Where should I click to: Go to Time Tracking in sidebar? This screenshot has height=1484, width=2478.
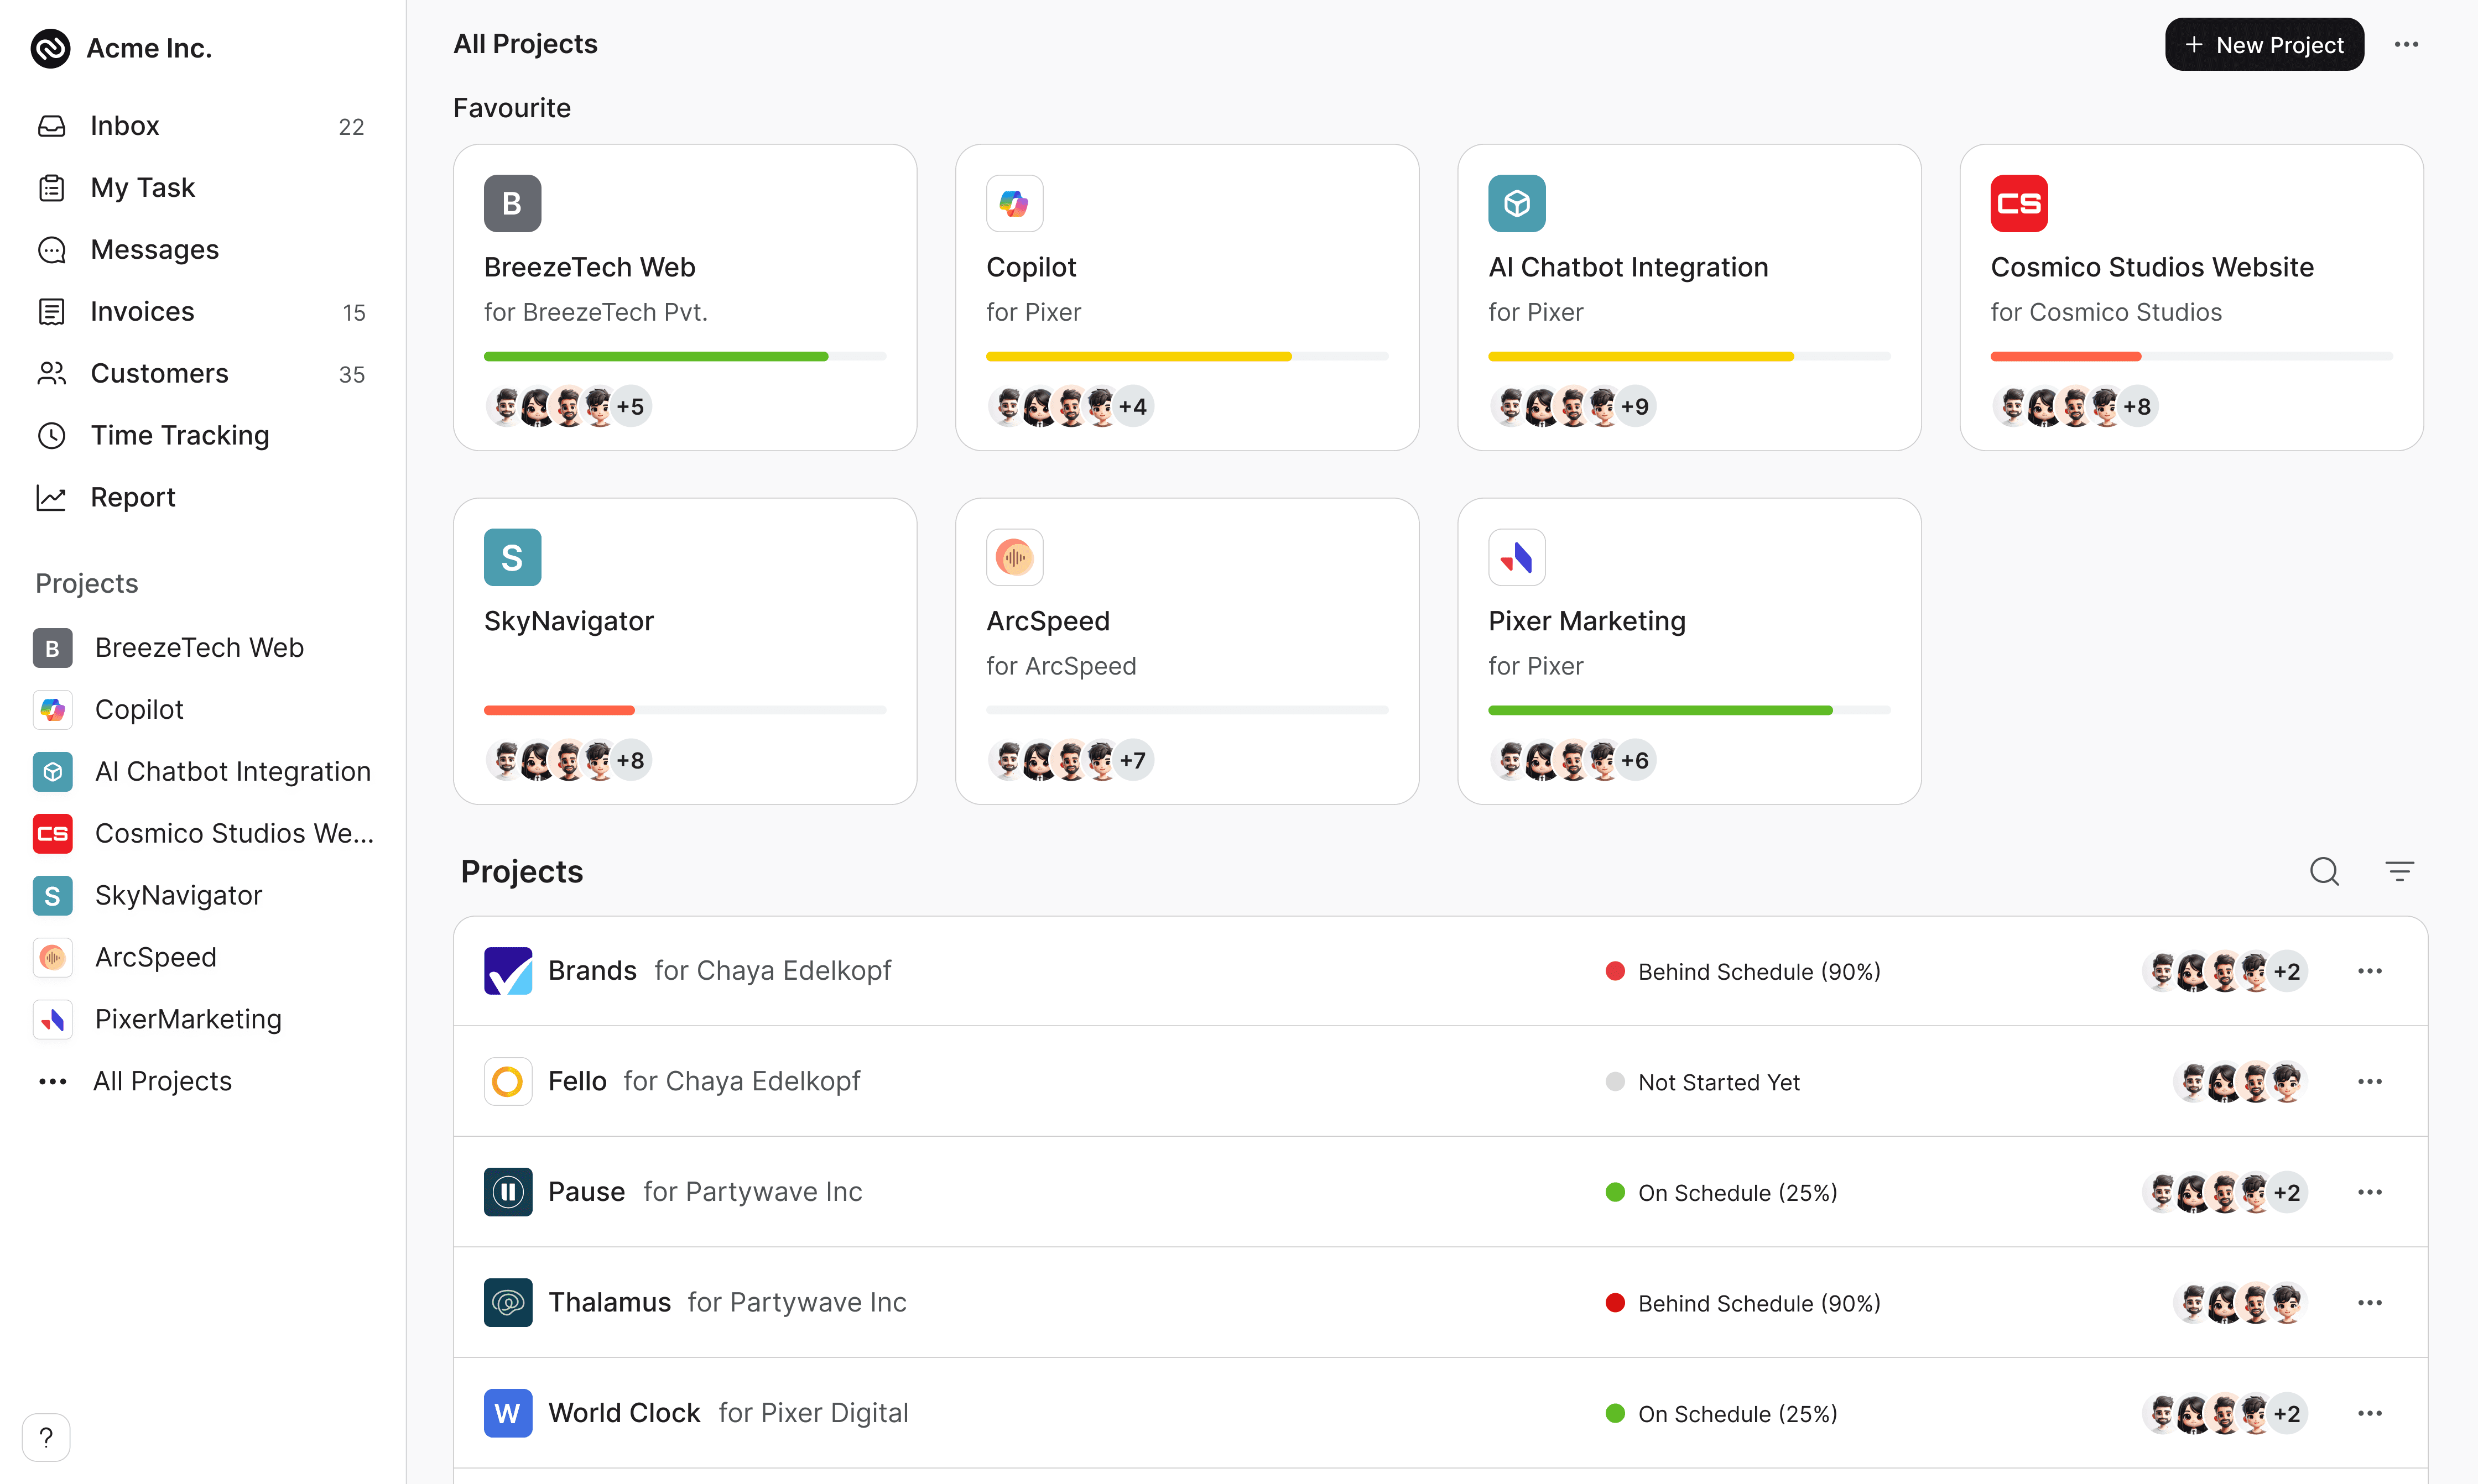coord(180,436)
